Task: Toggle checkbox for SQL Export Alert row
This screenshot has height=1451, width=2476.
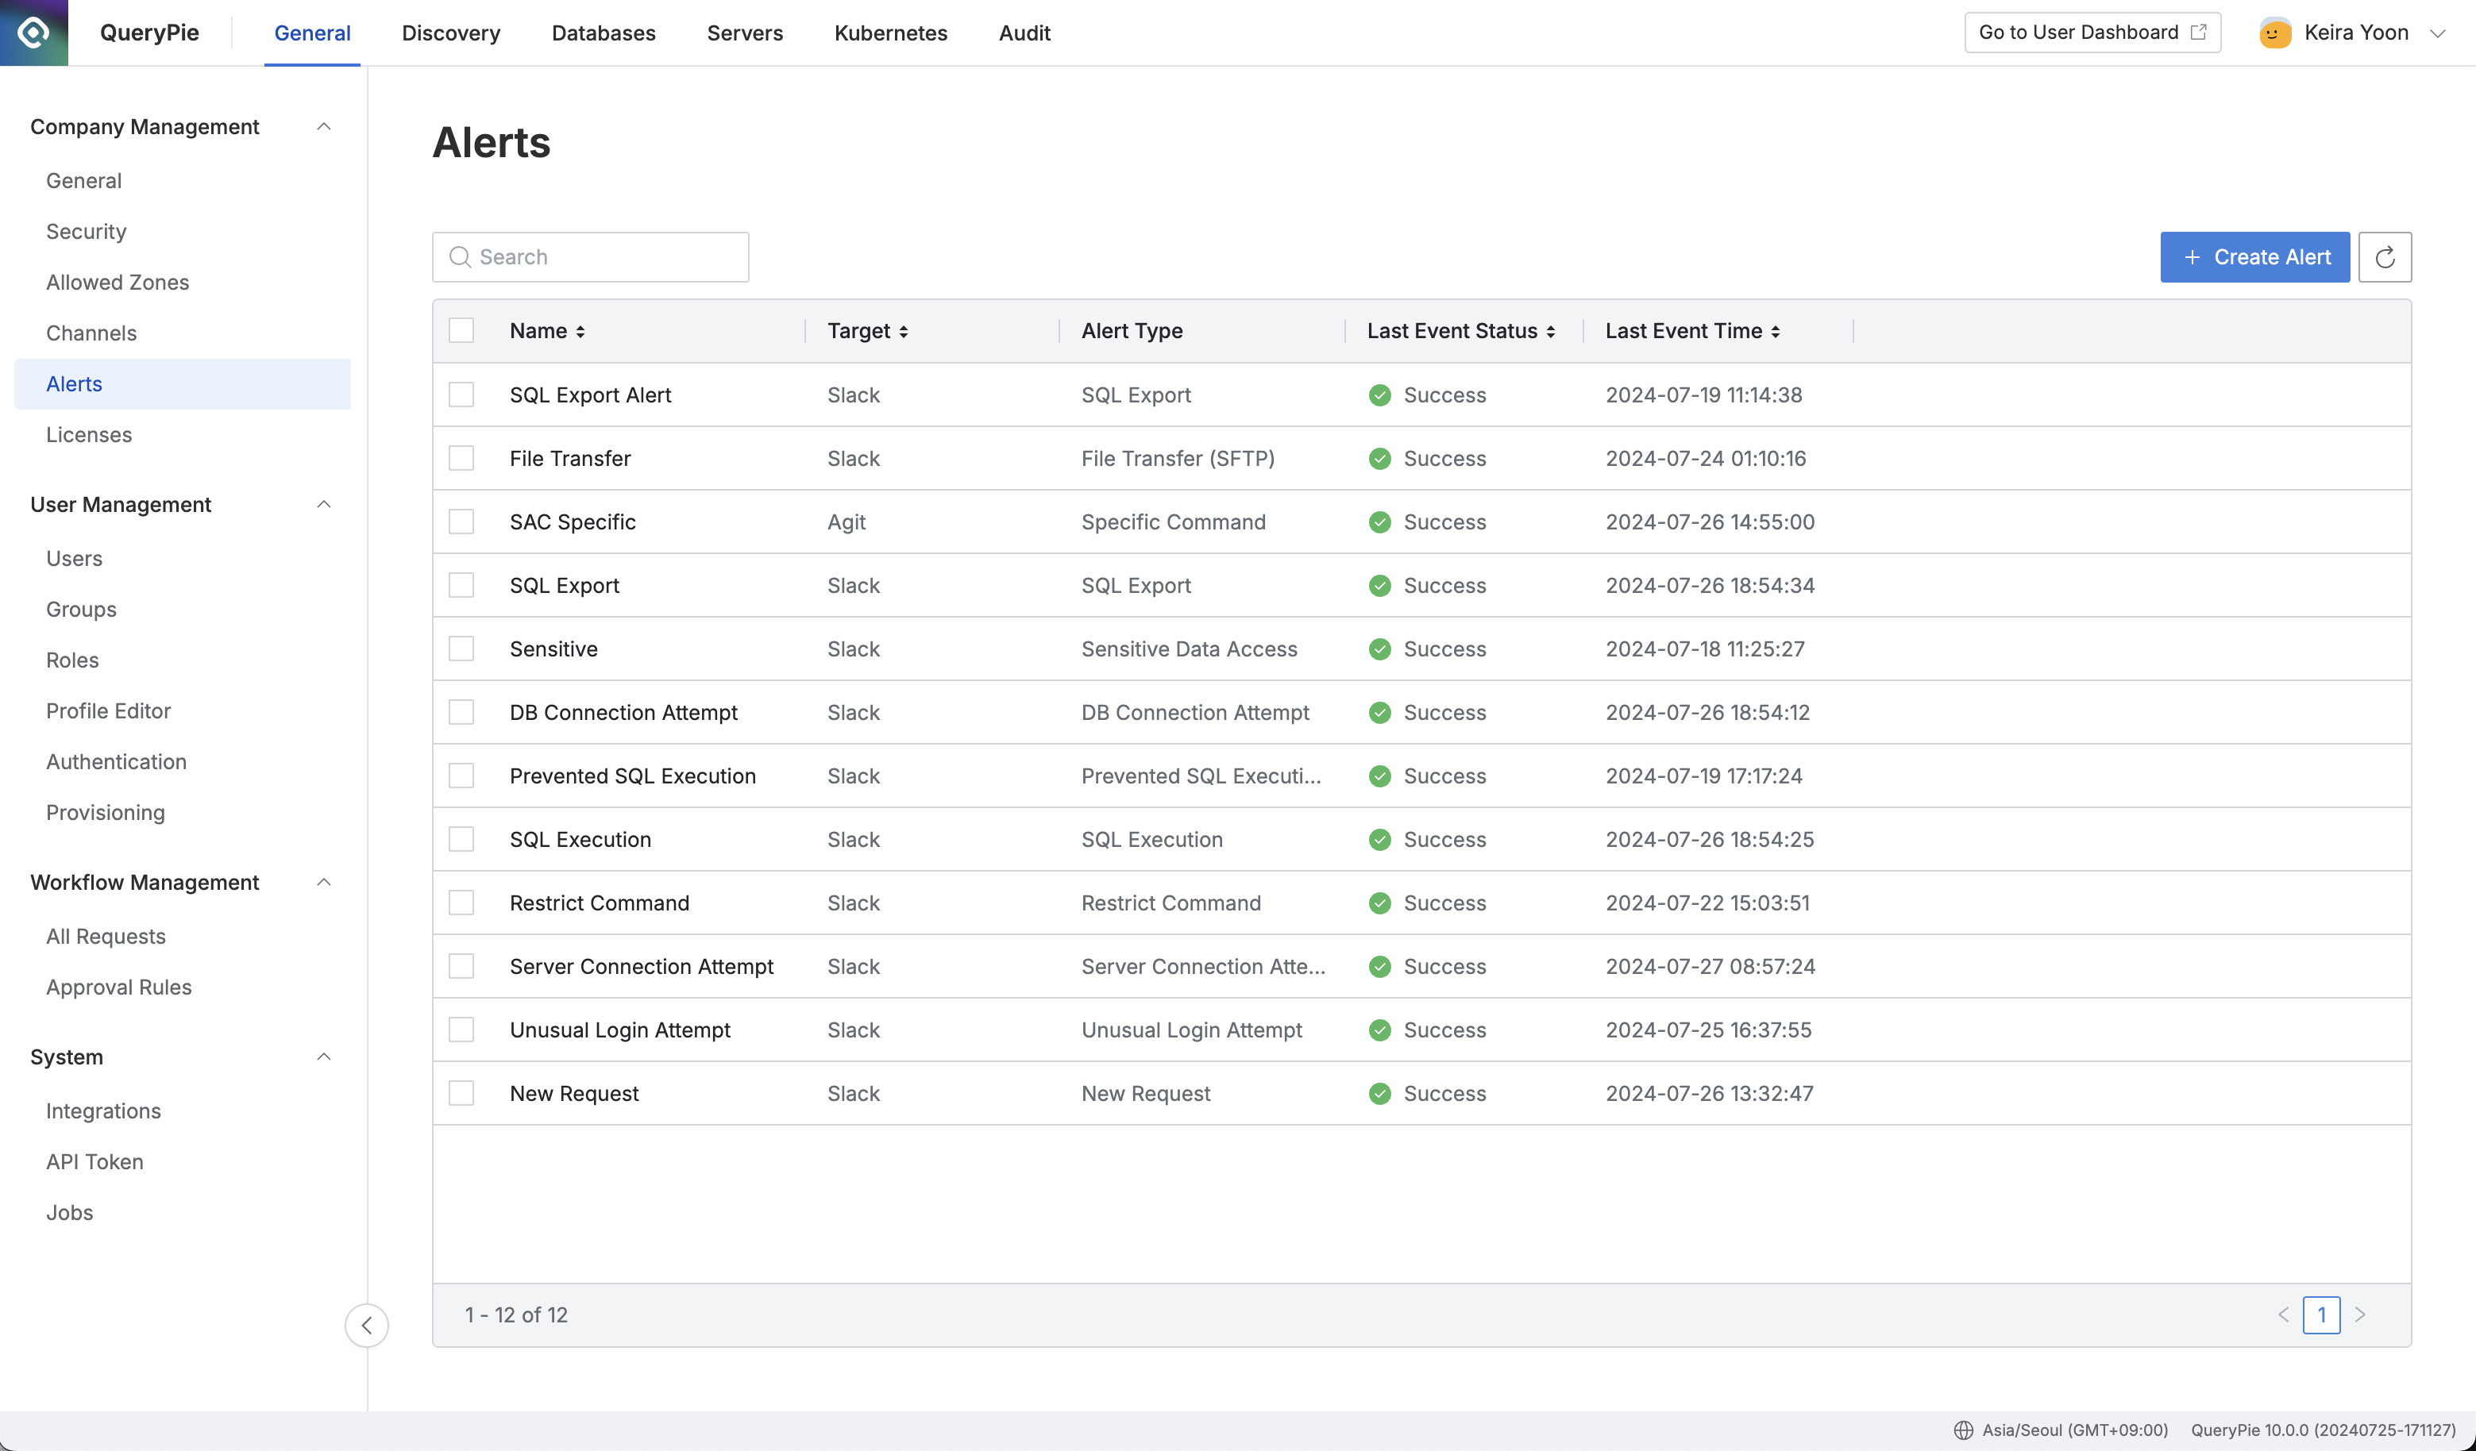Action: point(460,394)
